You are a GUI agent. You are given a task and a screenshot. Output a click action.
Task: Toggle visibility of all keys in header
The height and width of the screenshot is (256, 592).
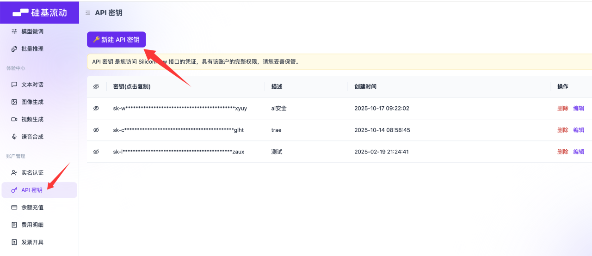[96, 86]
